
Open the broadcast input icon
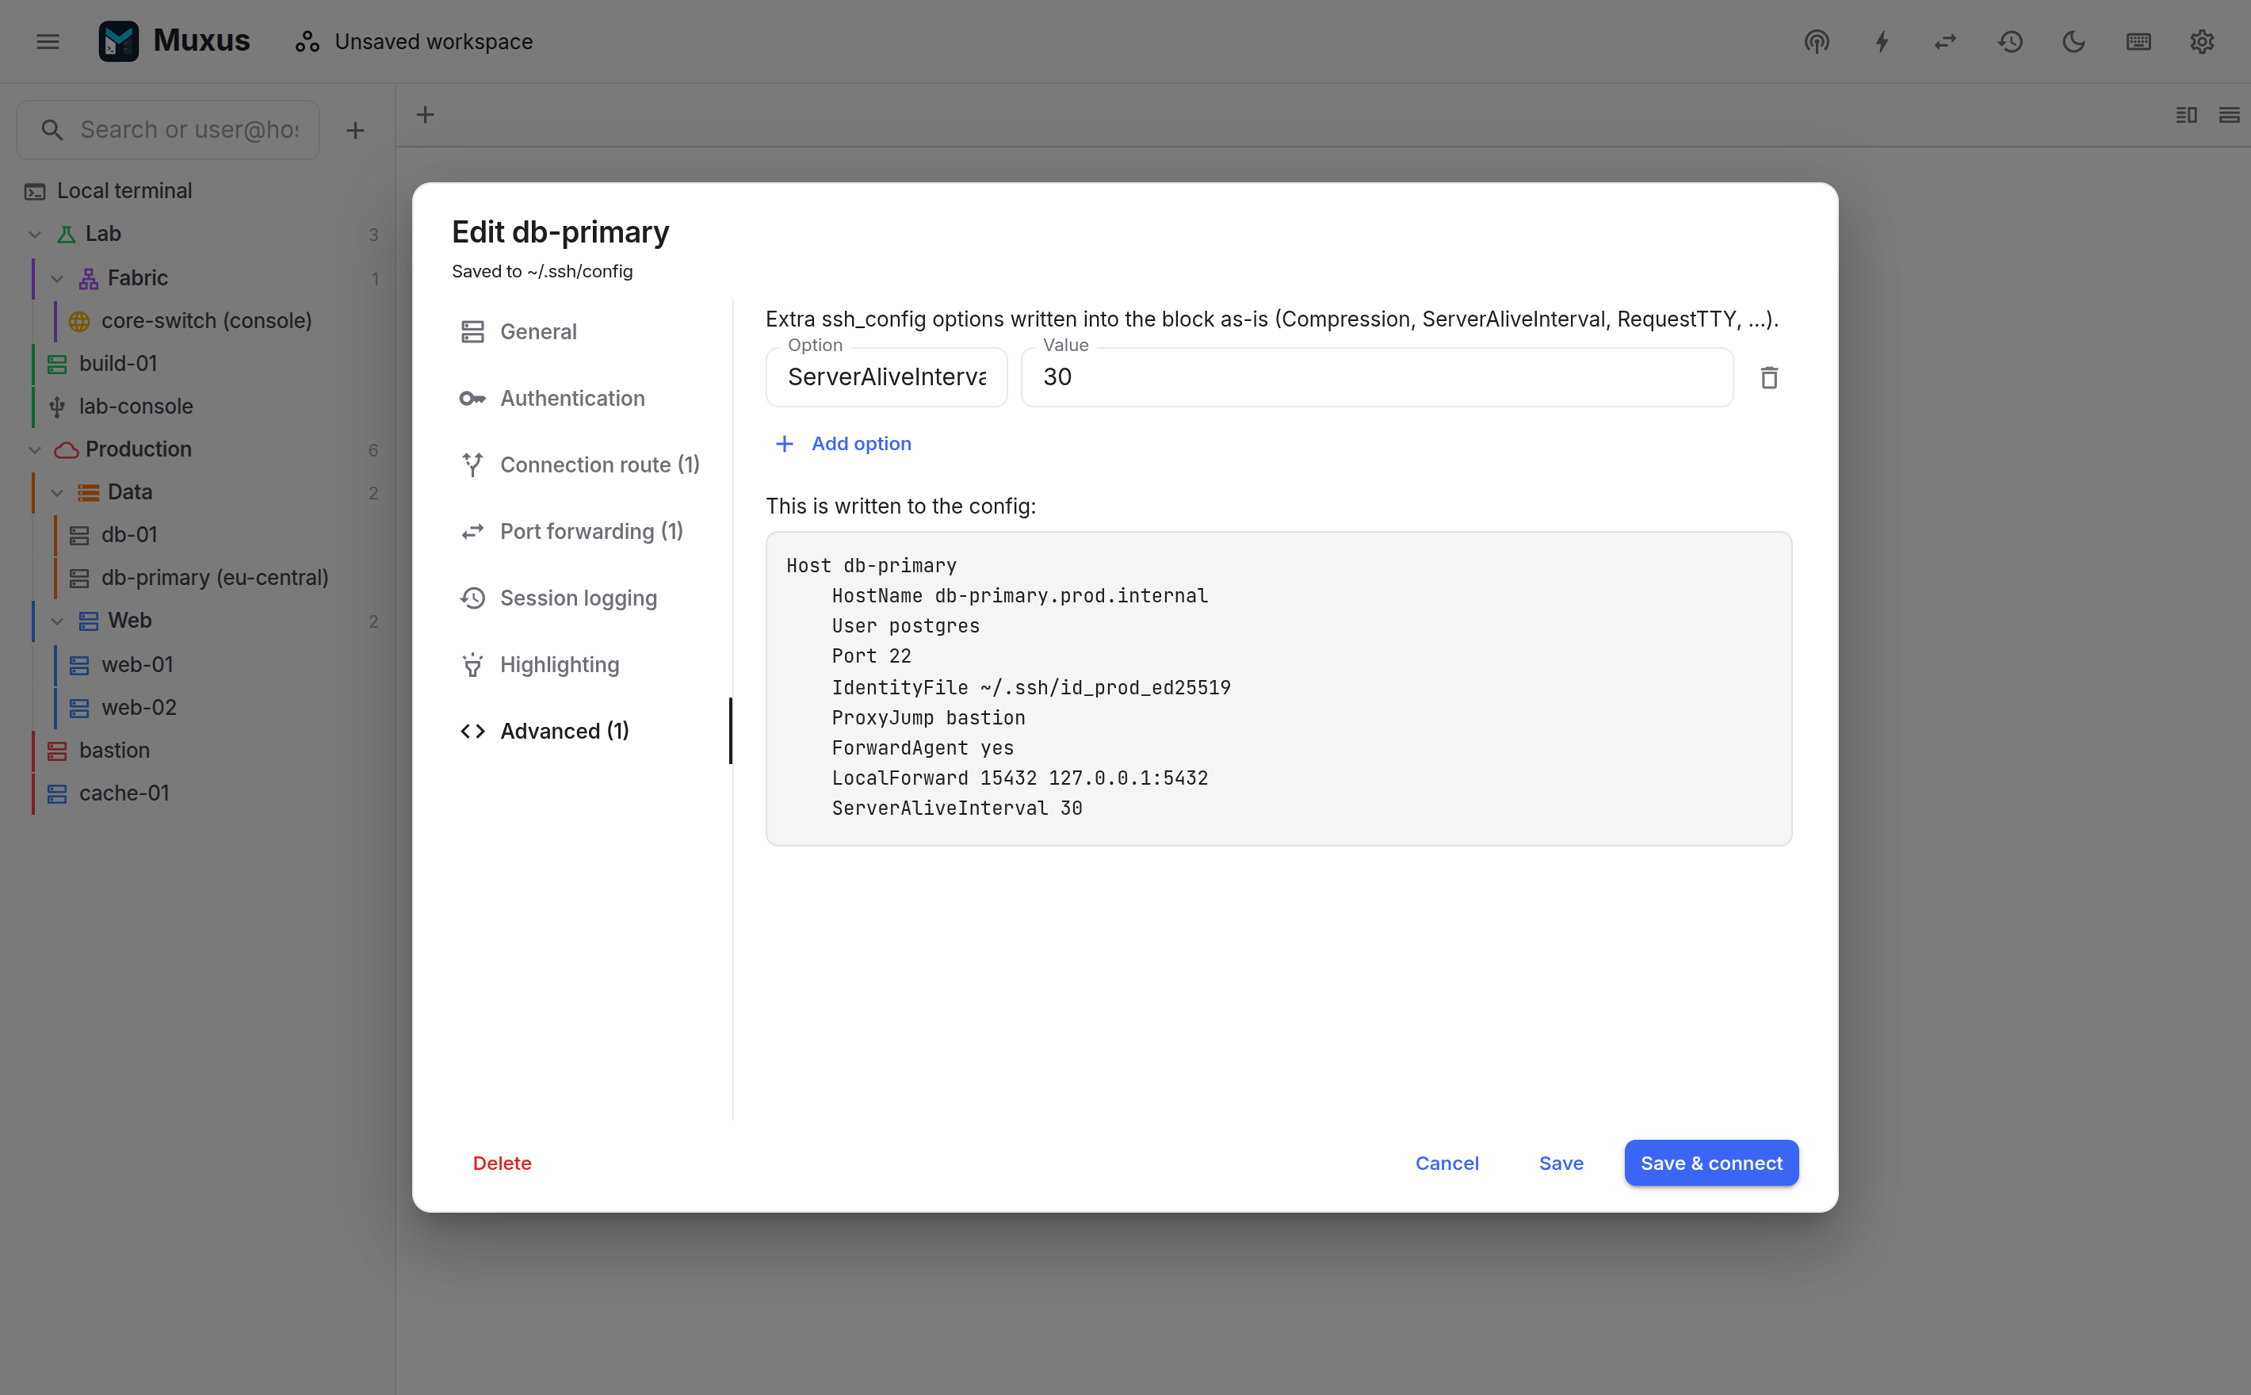pos(1817,41)
